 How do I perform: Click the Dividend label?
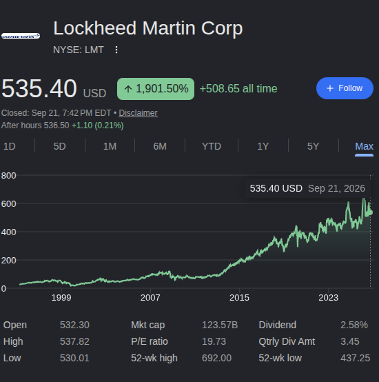point(278,325)
